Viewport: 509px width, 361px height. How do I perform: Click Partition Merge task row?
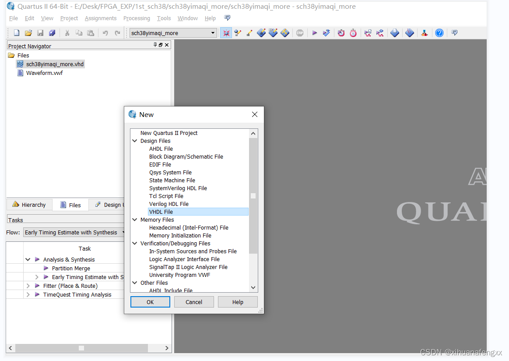(71, 268)
